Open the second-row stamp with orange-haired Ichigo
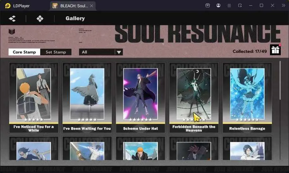 pyautogui.click(x=141, y=148)
